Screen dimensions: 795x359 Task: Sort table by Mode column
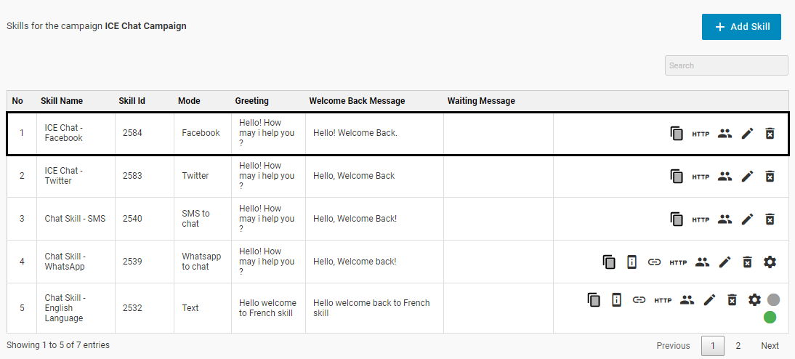coord(189,101)
